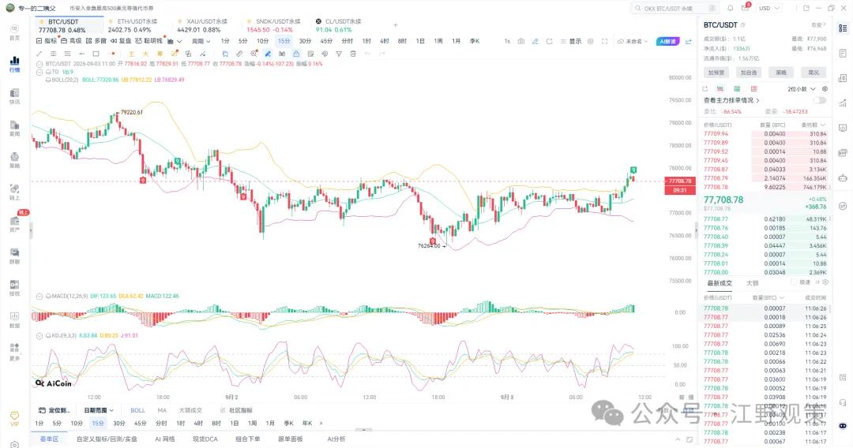This screenshot has height=448, width=853.
Task: Copy BTC/USDT pair name icon
Action: (743, 25)
